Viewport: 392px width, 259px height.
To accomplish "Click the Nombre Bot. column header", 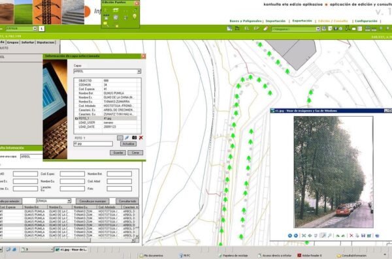I will point(35,207).
